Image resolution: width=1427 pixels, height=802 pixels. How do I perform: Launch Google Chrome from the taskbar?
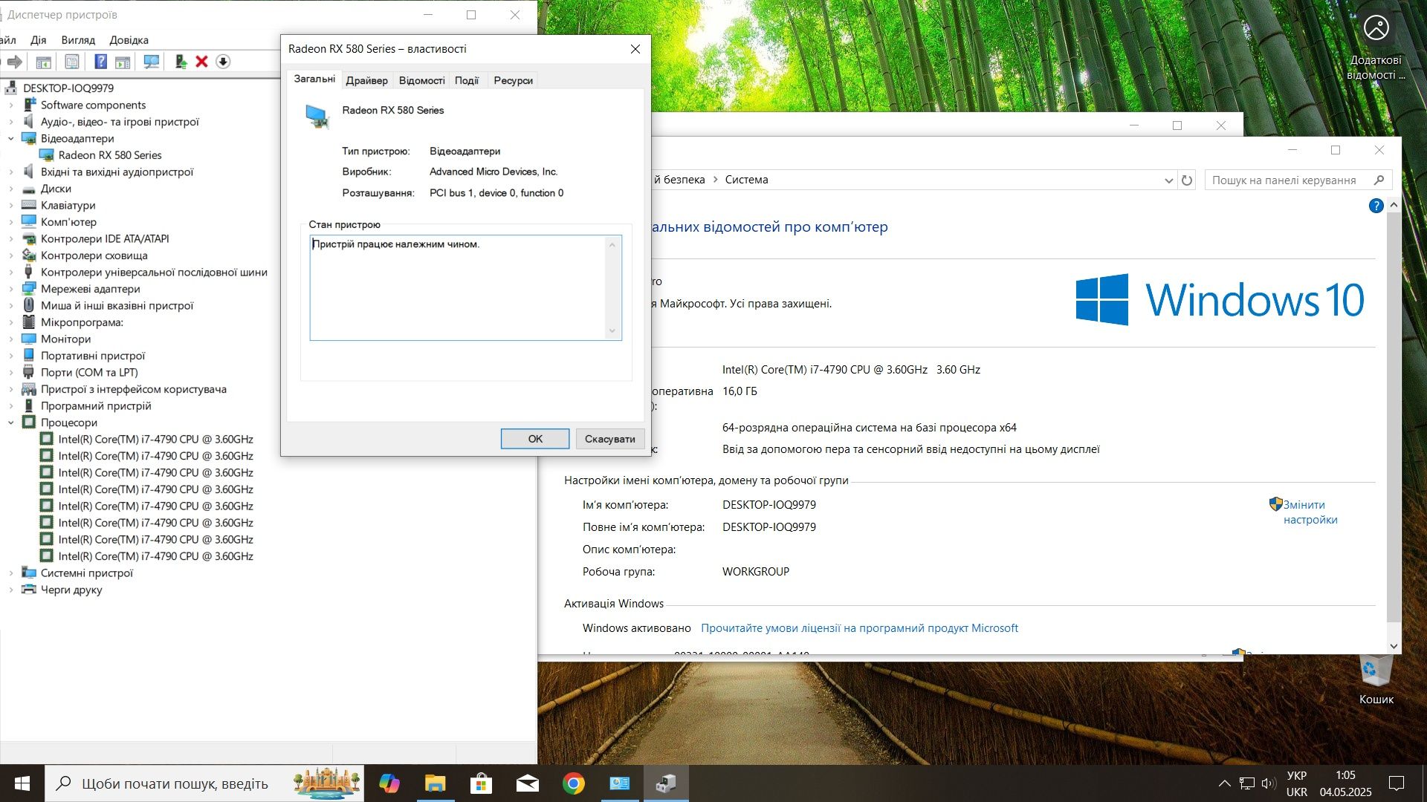pyautogui.click(x=573, y=783)
